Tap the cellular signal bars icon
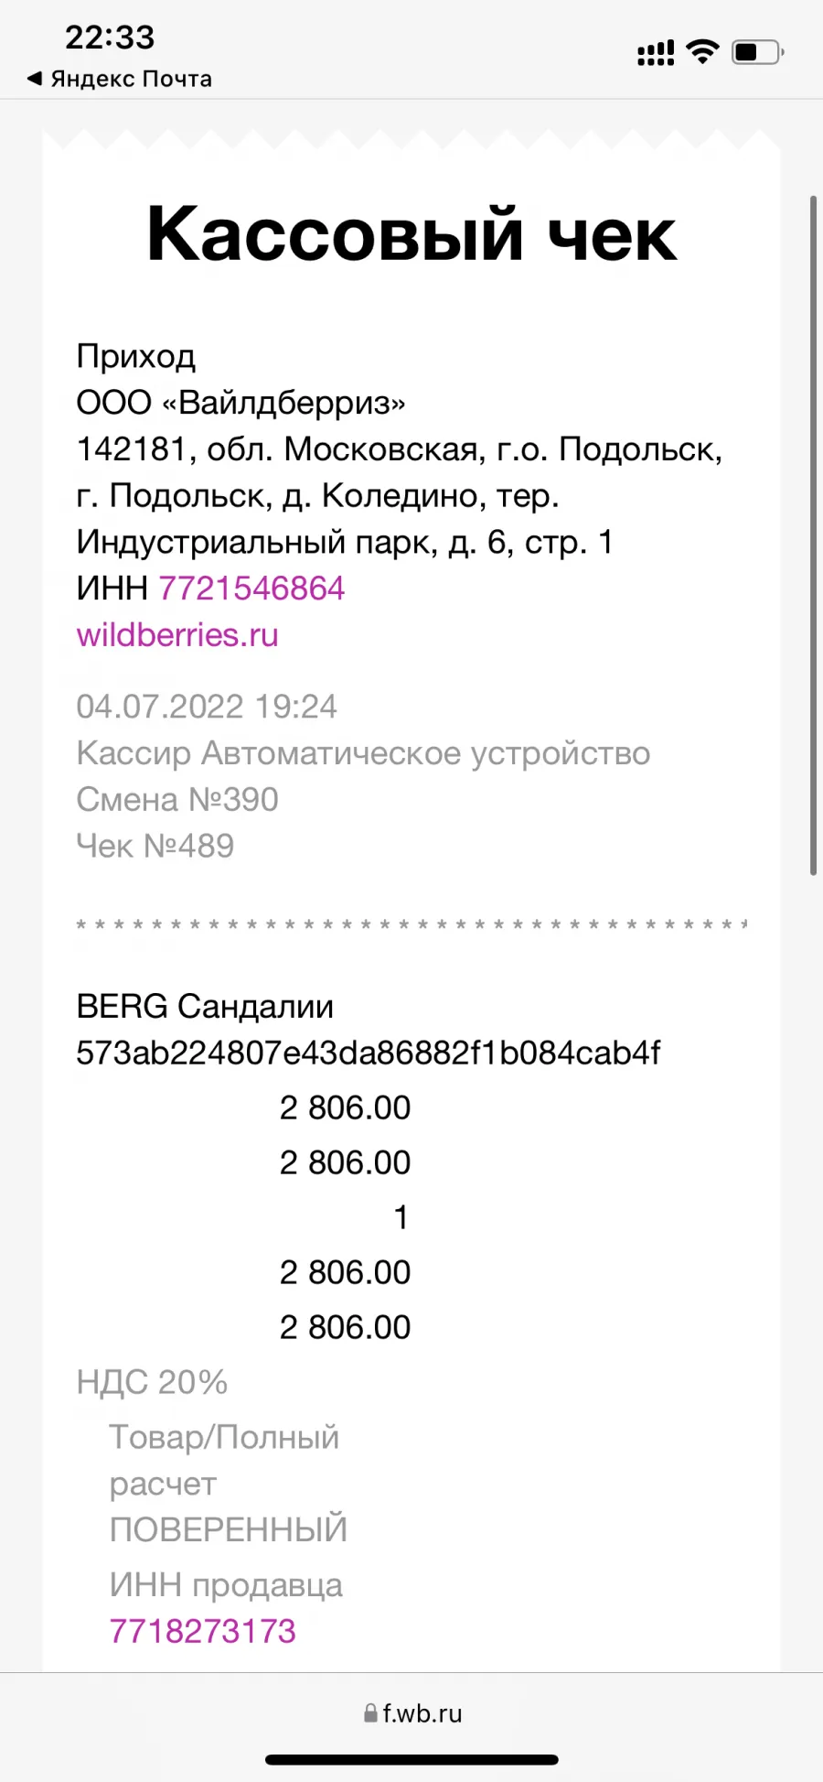 (656, 52)
